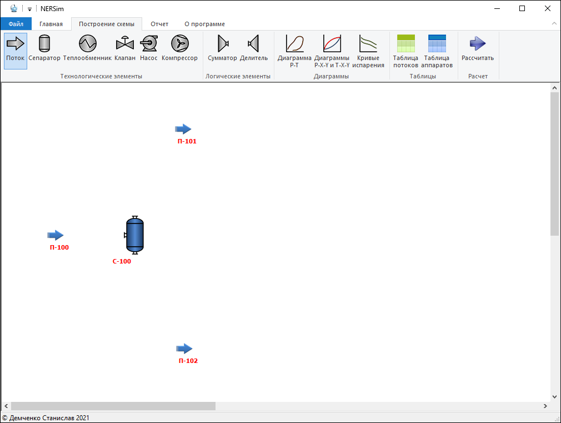Click the Логические элементы group label
This screenshot has height=423, width=561.
point(238,76)
